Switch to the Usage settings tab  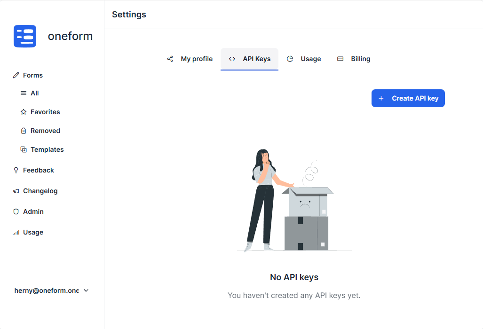click(x=311, y=59)
